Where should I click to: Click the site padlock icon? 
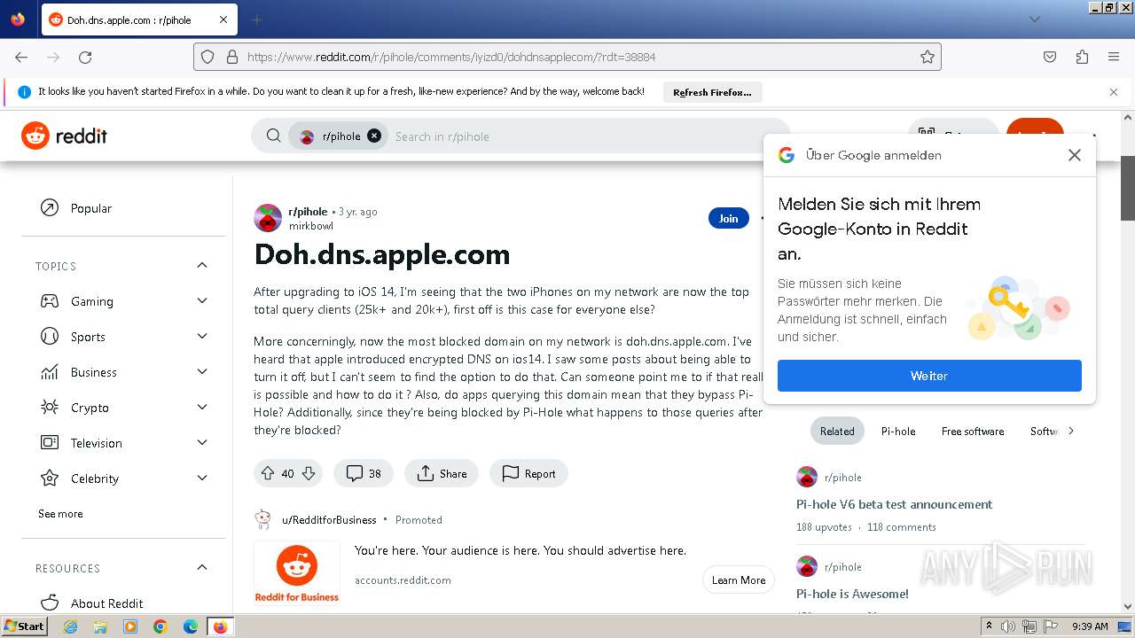[232, 57]
